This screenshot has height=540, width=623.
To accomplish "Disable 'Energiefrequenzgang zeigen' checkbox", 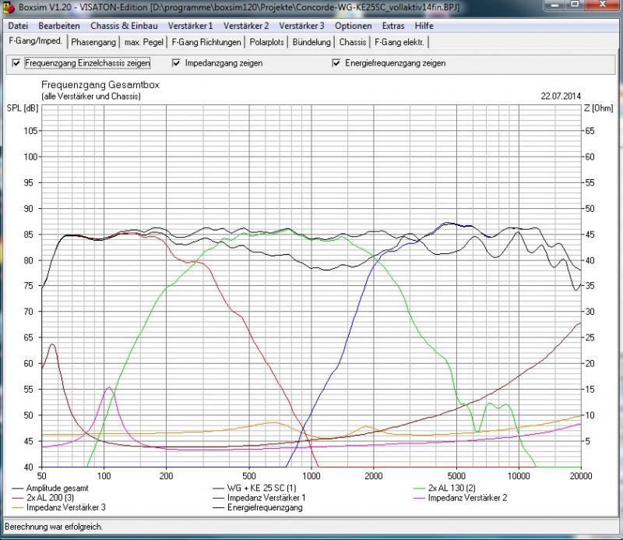I will tap(336, 63).
